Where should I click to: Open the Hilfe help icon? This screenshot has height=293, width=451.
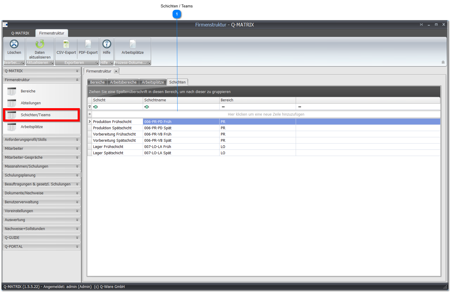click(107, 44)
